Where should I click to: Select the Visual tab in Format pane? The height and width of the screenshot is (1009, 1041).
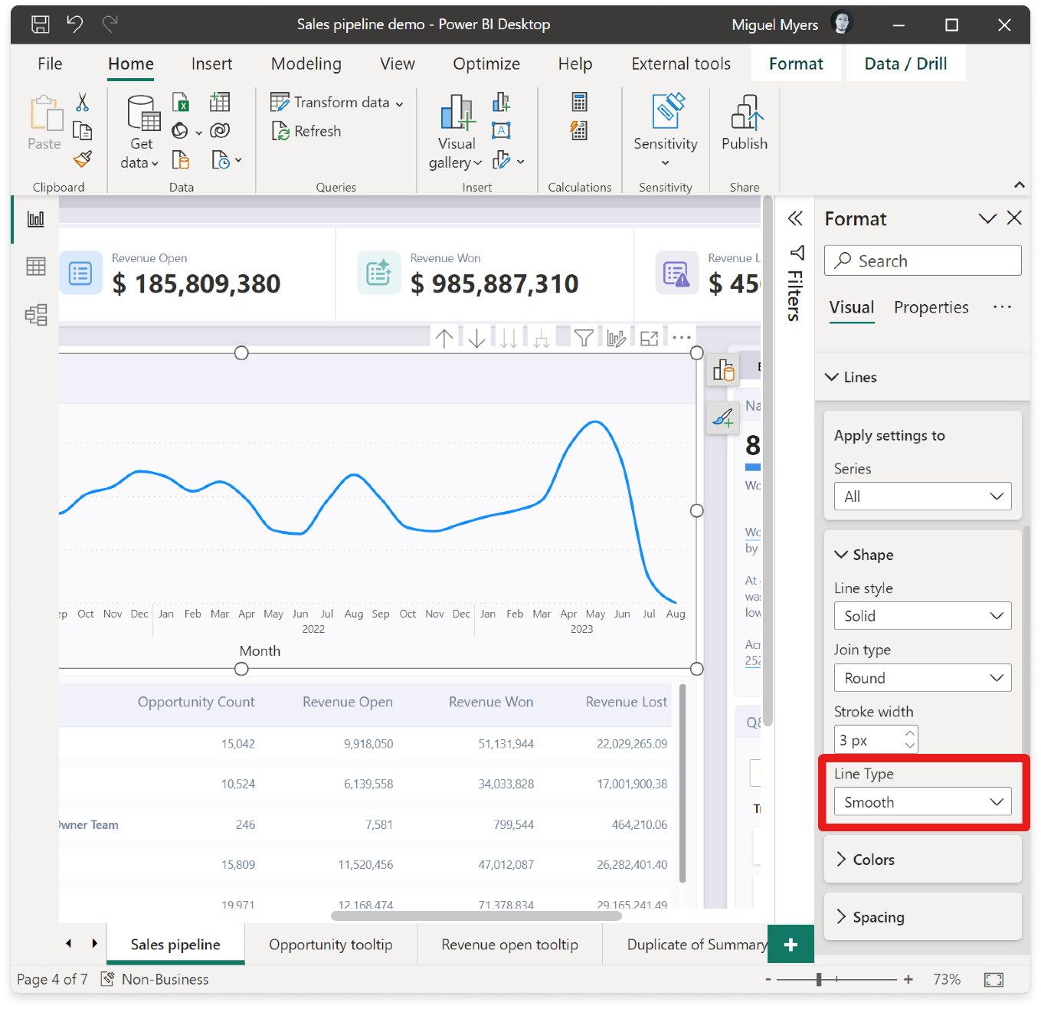[x=851, y=307]
